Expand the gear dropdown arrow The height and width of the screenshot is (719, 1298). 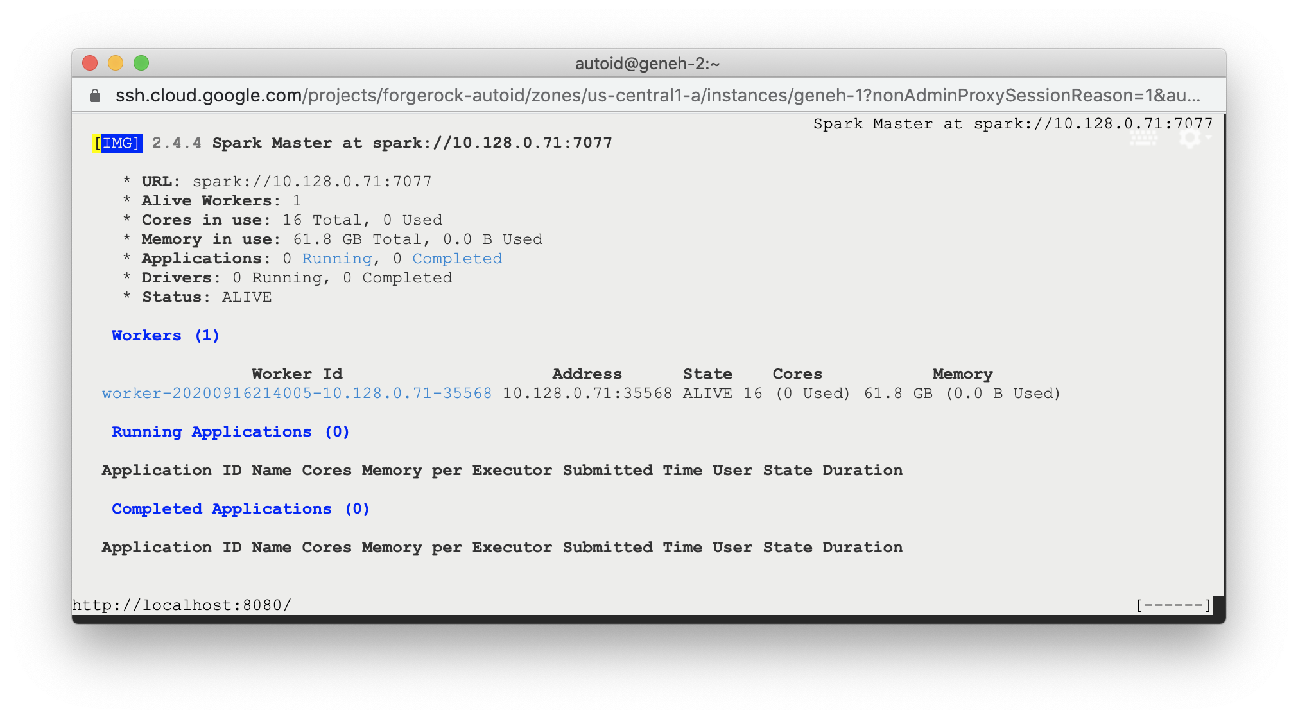coord(1209,137)
